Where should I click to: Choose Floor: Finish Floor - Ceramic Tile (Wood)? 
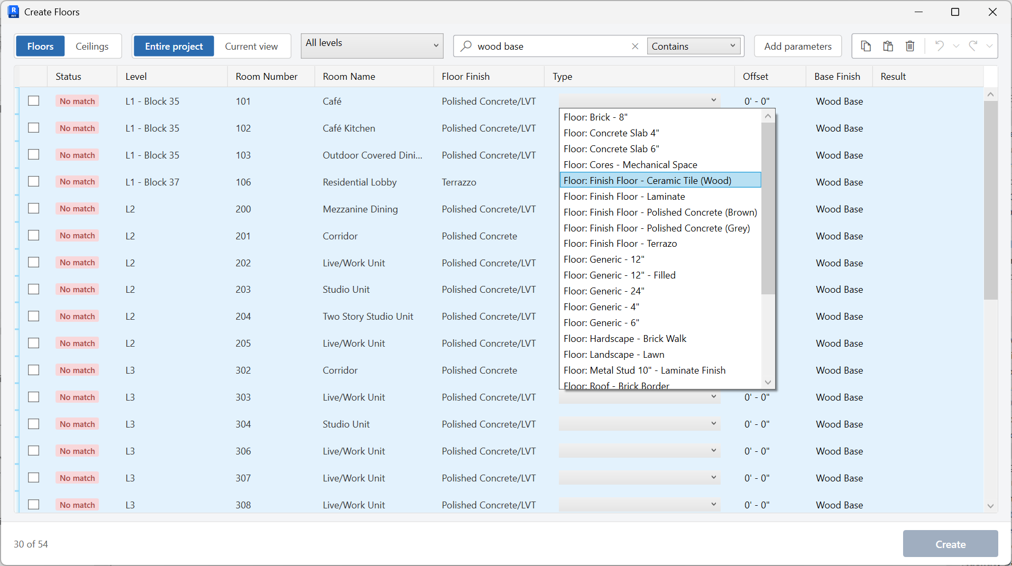[660, 180]
